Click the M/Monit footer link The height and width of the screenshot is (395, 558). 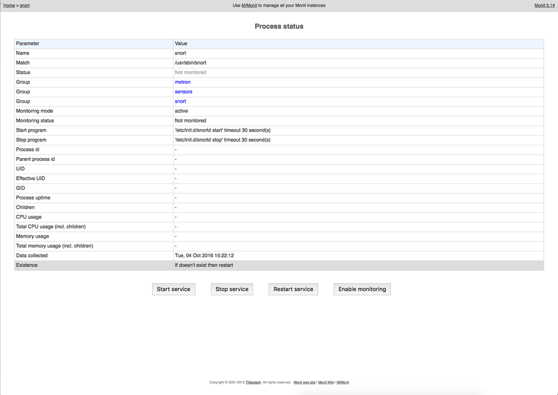click(x=342, y=382)
